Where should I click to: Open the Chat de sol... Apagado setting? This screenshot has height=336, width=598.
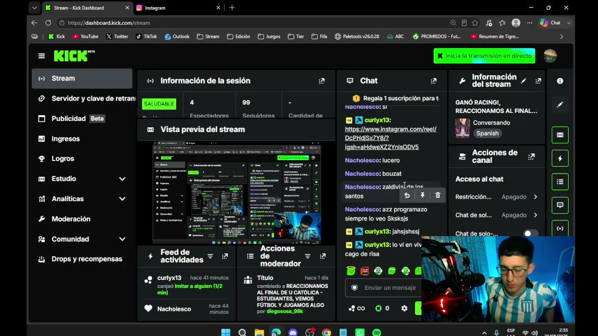point(497,215)
